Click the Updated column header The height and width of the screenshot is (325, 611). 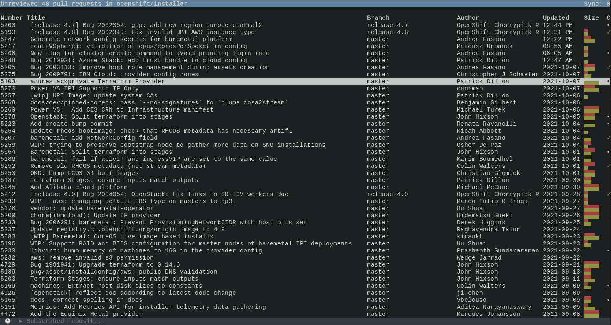[x=556, y=18]
